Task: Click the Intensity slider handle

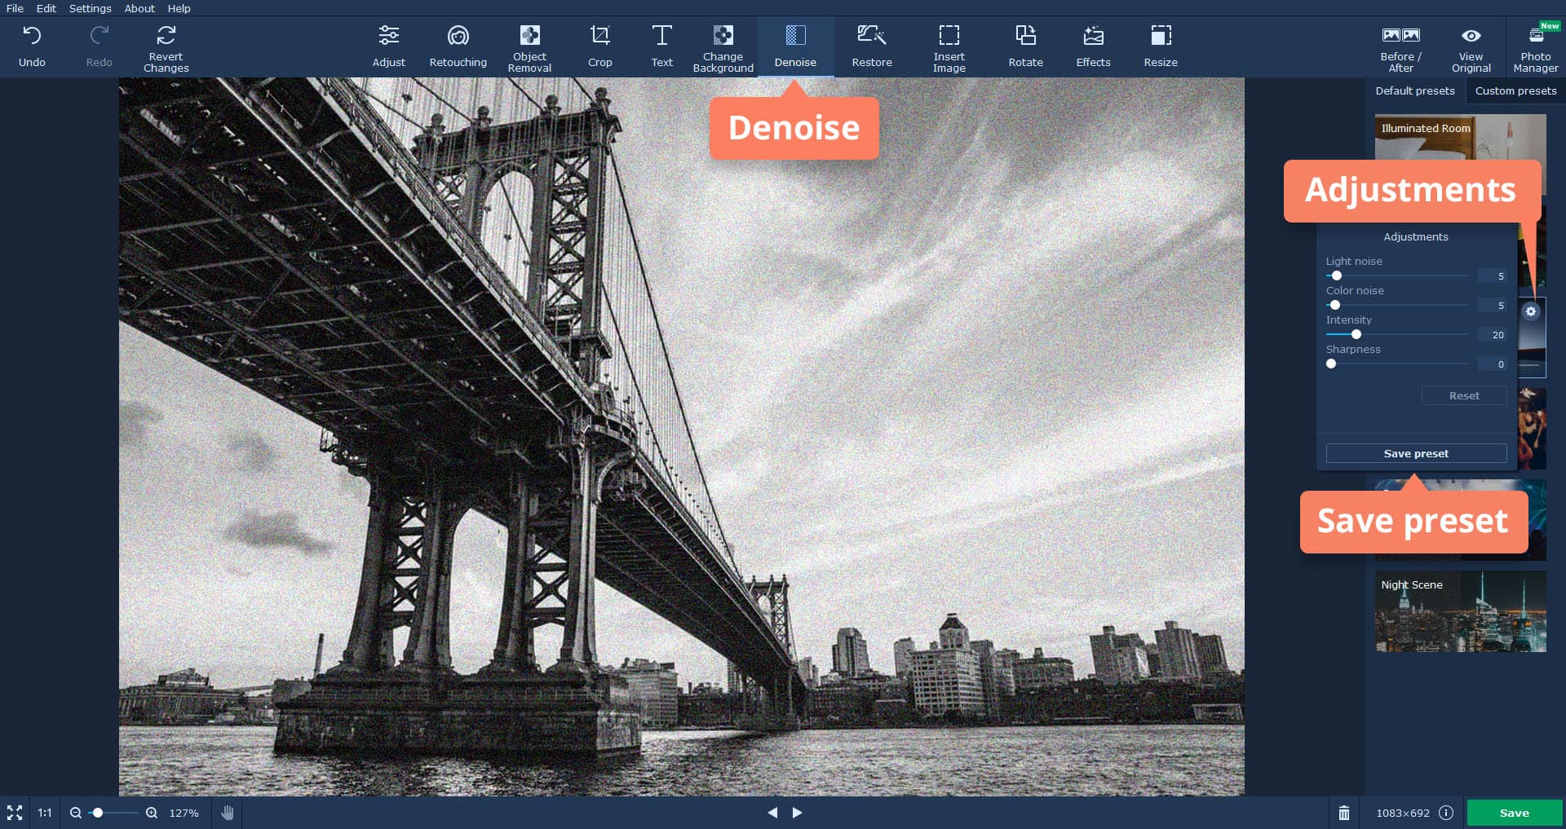Action: coord(1356,334)
